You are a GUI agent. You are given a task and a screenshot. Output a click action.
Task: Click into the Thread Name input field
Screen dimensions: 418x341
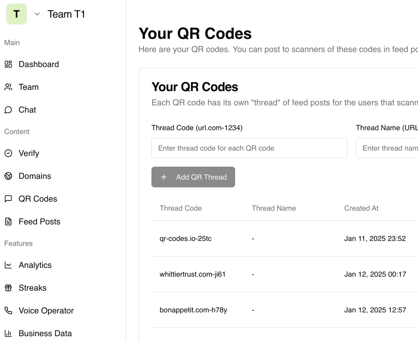(x=387, y=148)
